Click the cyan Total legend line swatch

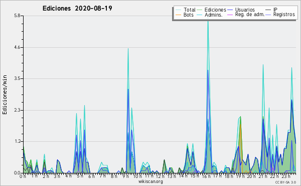coord(178,10)
